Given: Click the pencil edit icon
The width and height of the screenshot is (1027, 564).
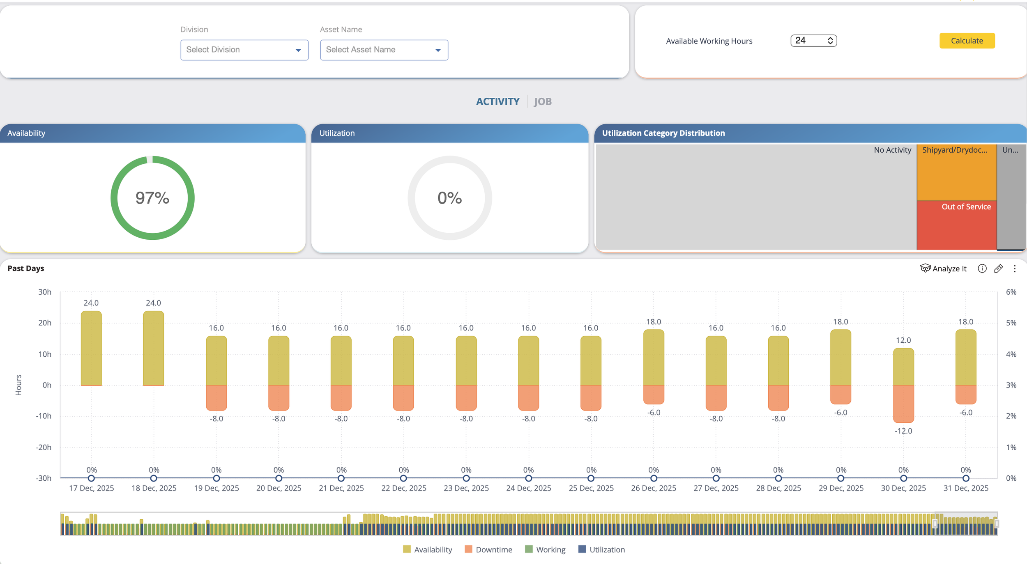Looking at the screenshot, I should [x=998, y=268].
